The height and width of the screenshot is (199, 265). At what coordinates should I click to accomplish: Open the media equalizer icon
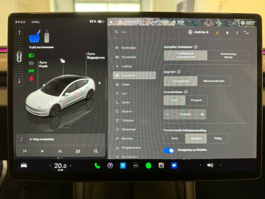pyautogui.click(x=78, y=151)
